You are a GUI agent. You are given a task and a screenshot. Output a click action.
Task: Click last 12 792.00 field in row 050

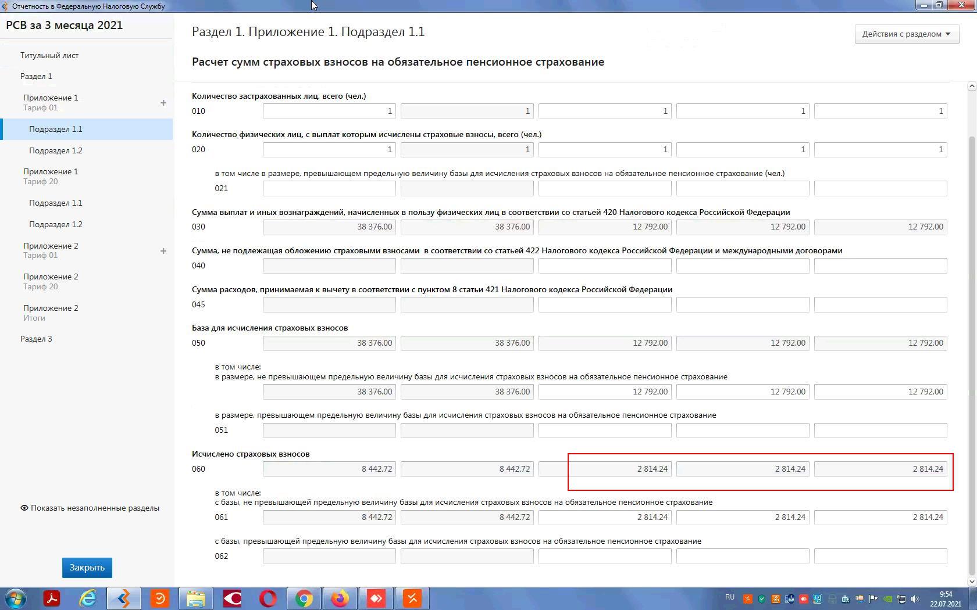click(880, 343)
